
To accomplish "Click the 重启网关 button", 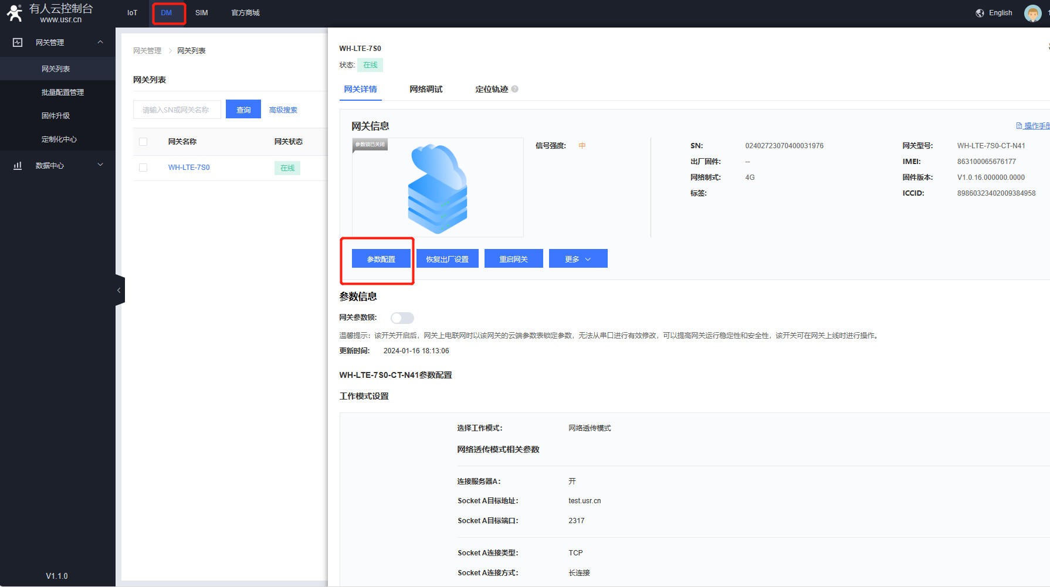I will (x=513, y=259).
